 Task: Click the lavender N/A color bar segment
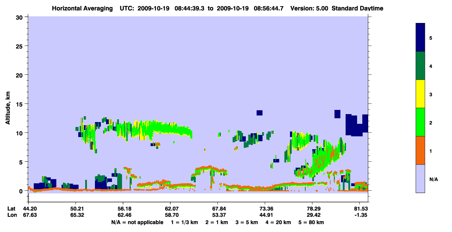[x=420, y=178]
